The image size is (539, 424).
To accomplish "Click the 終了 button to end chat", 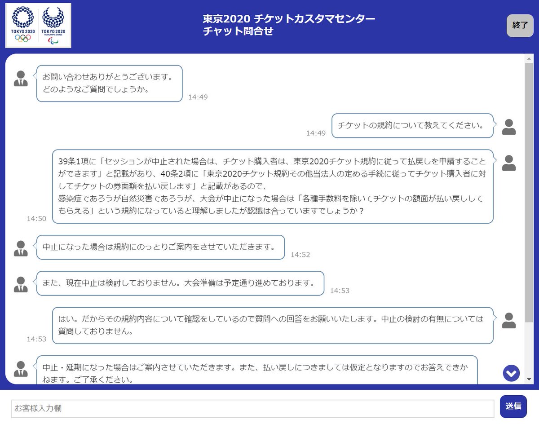I will [x=520, y=26].
